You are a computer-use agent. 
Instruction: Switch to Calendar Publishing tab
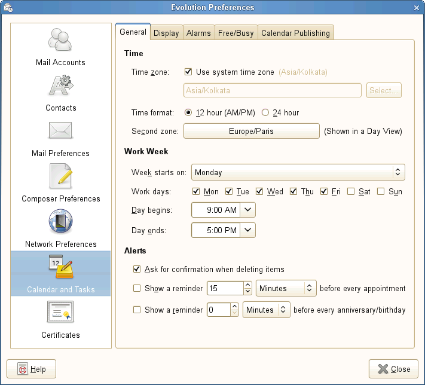295,33
